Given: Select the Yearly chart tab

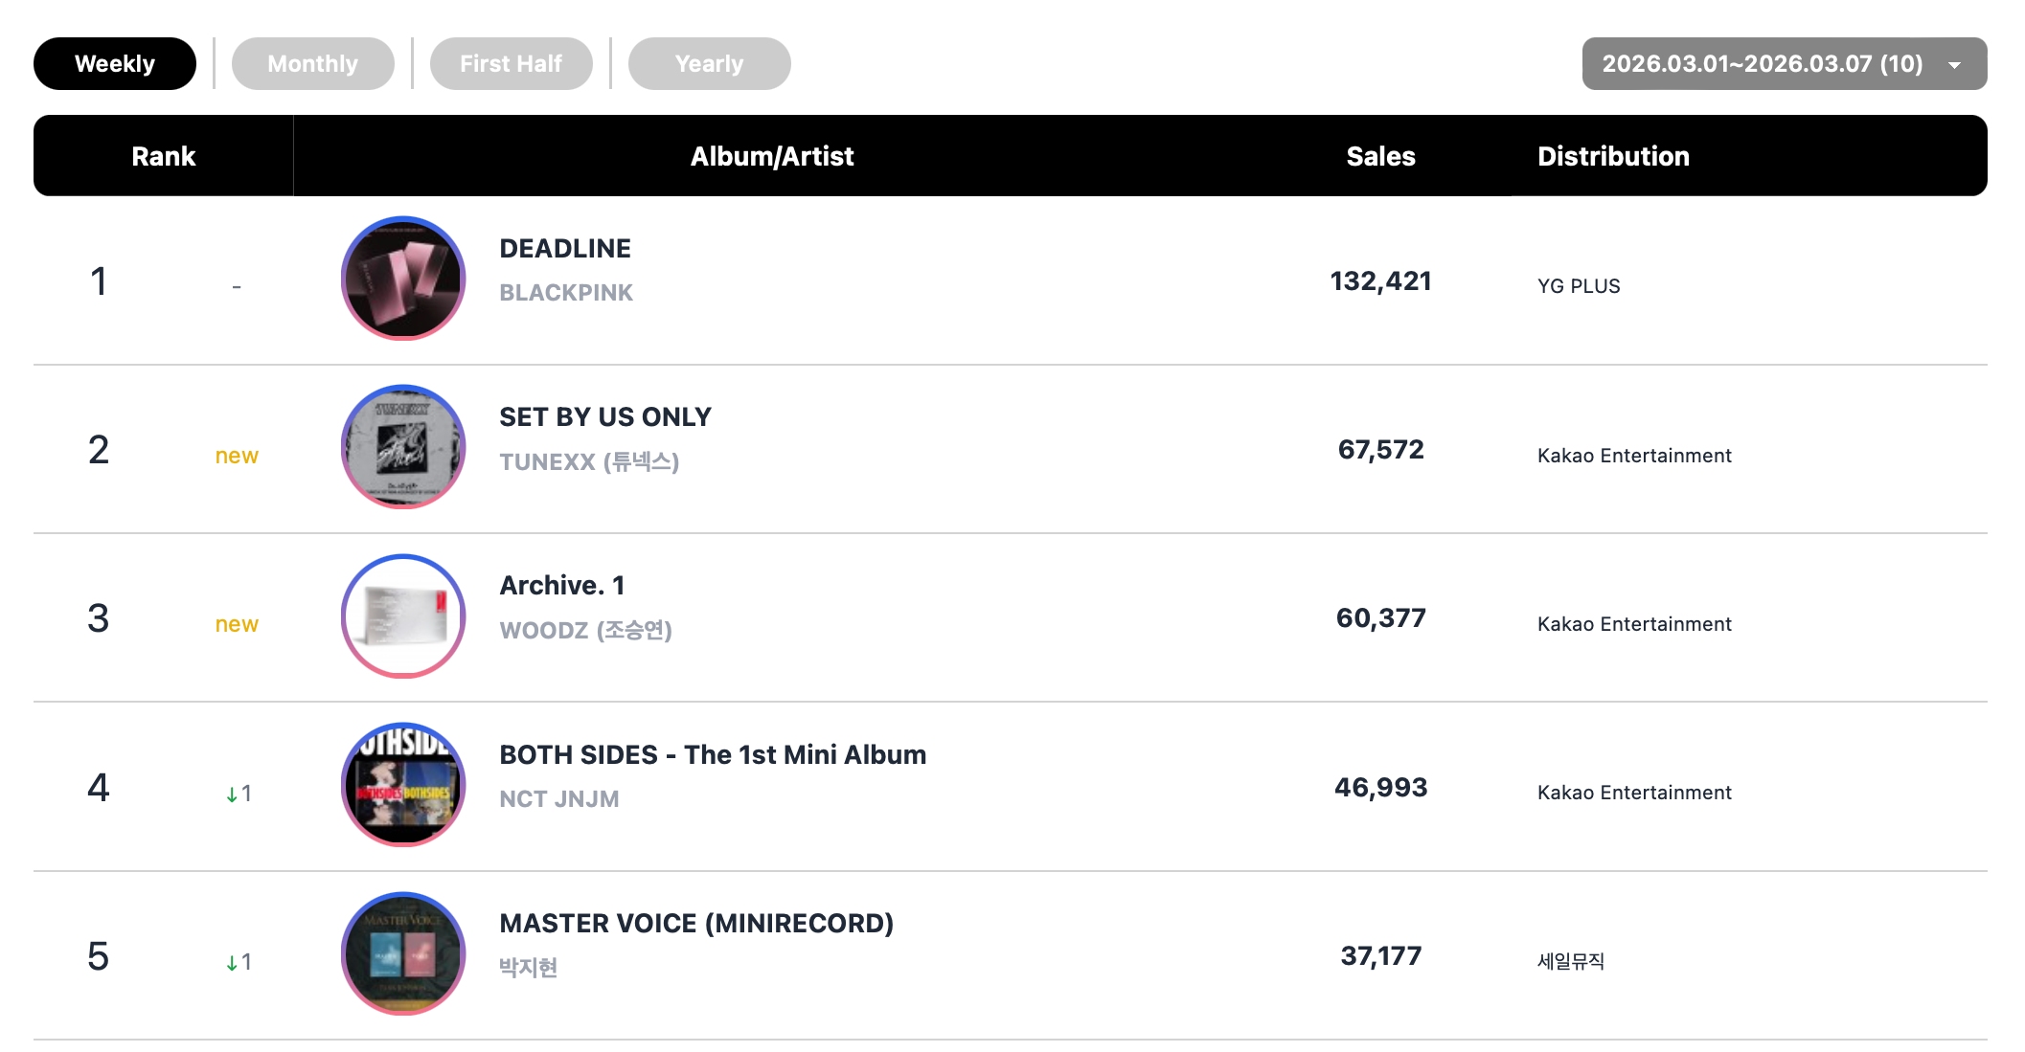Looking at the screenshot, I should click(x=709, y=64).
